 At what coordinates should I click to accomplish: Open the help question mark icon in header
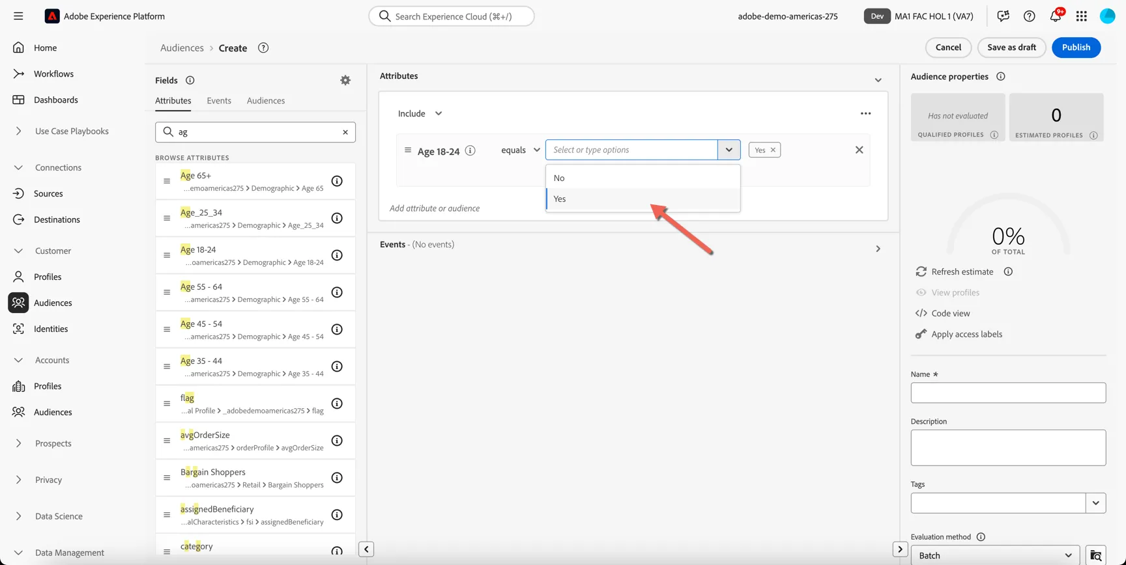click(x=1029, y=16)
